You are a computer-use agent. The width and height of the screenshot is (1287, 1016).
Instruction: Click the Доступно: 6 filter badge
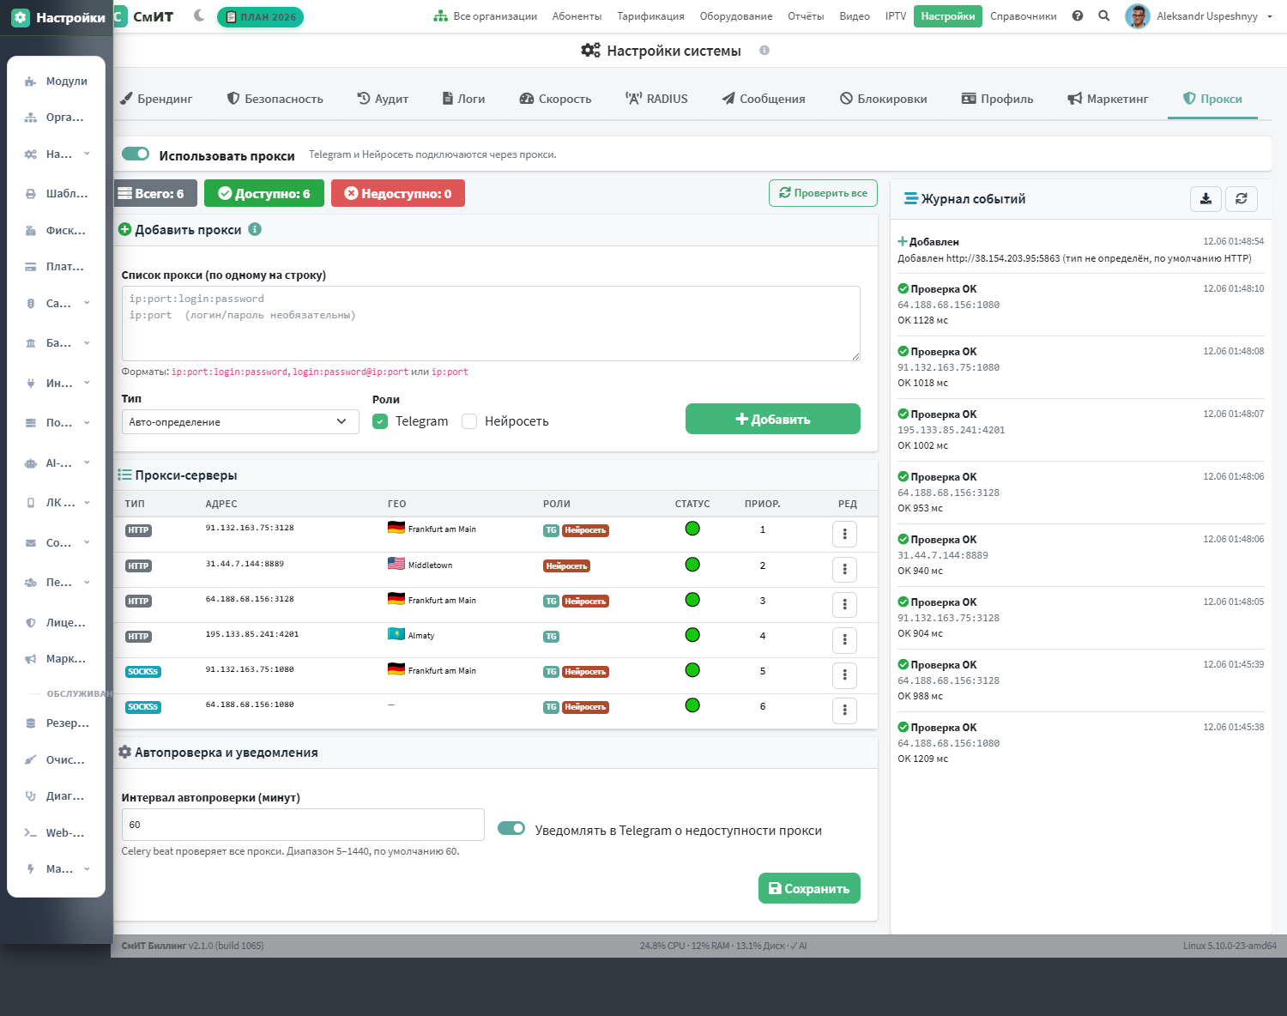[263, 193]
